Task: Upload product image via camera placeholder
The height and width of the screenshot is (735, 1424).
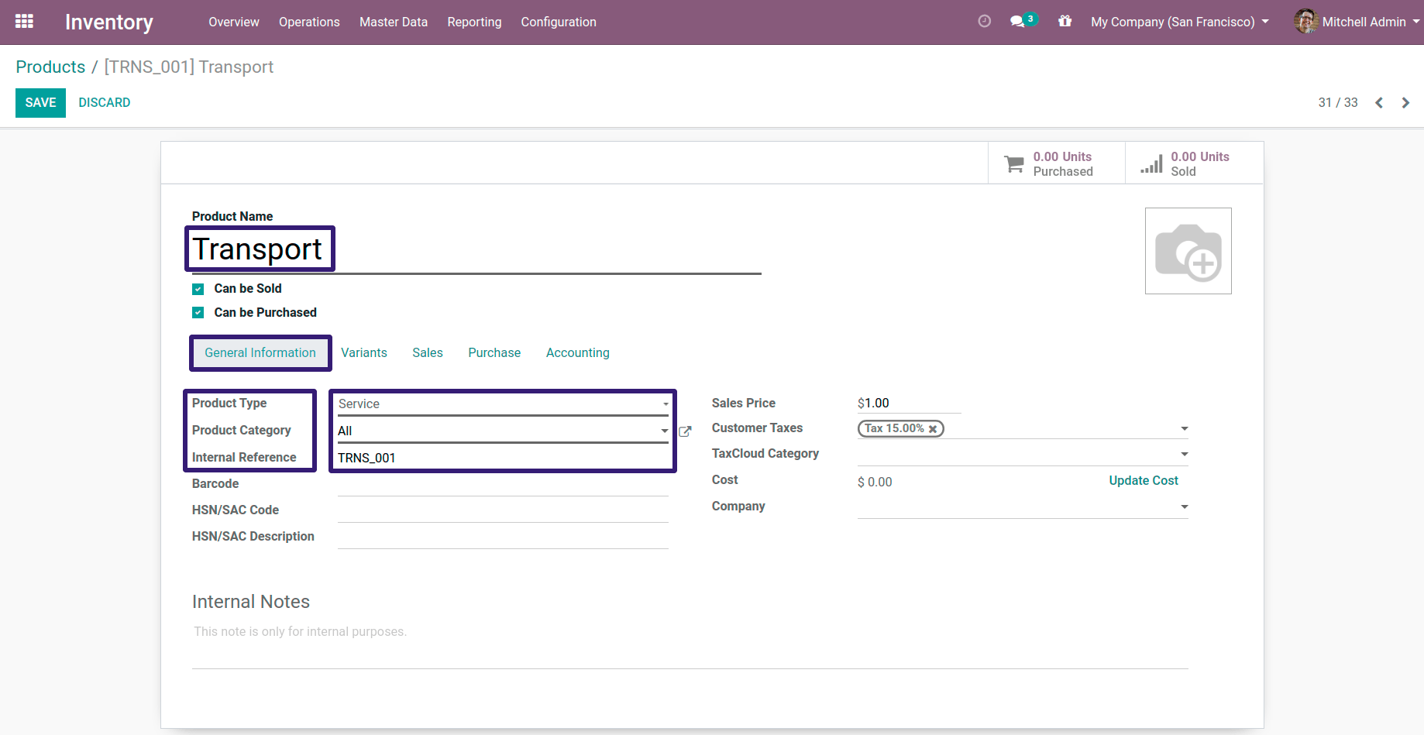Action: [x=1188, y=251]
